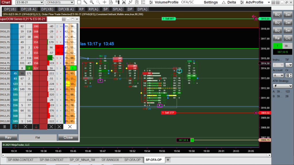Click X between up and down arrows in SuperDOM
This screenshot has height=165, width=294.
coord(26,127)
